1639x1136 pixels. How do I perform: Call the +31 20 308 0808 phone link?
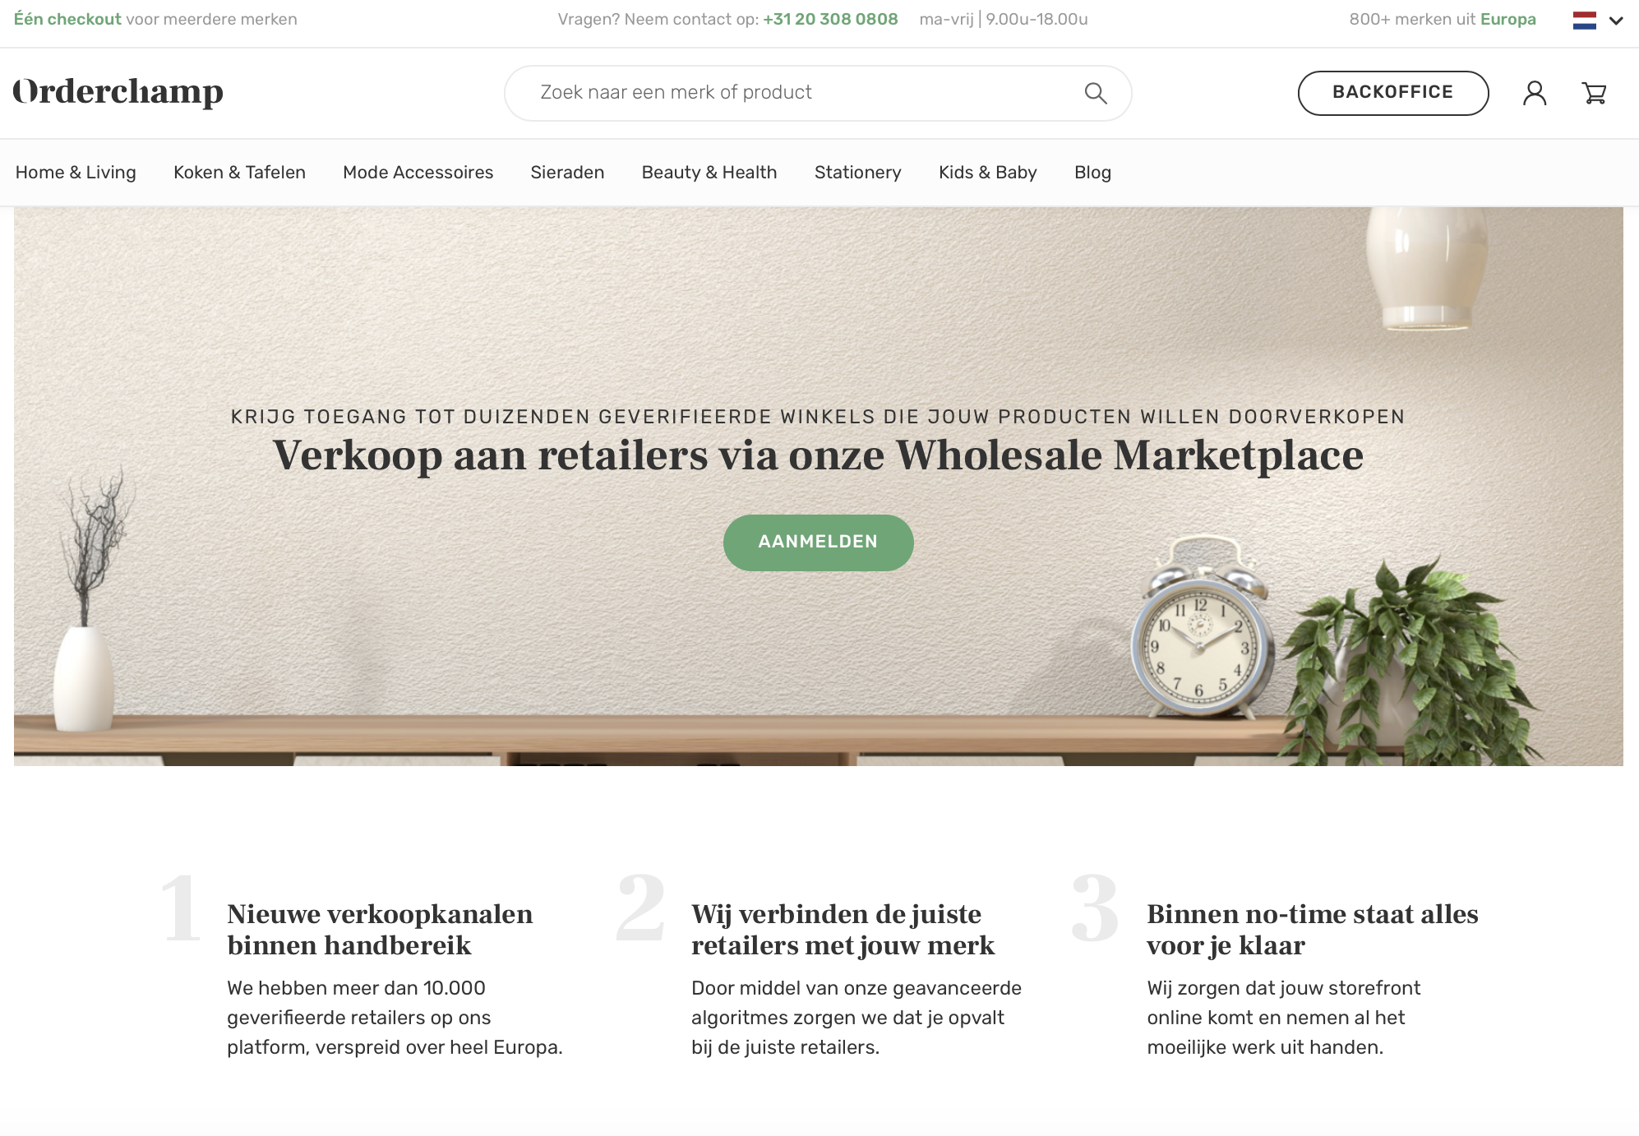coord(830,19)
